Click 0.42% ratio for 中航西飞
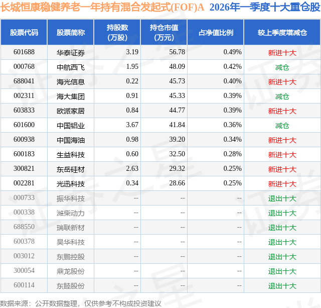Image resolution: width=321 pixels, height=308 pixels. pos(232,67)
